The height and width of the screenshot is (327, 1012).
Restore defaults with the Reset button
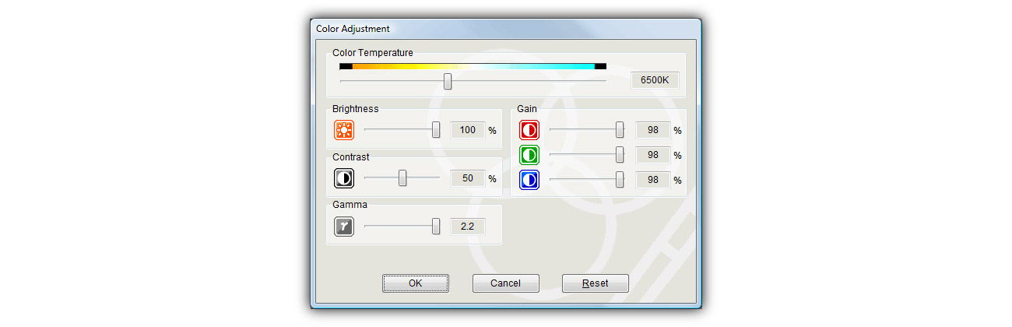(x=596, y=283)
